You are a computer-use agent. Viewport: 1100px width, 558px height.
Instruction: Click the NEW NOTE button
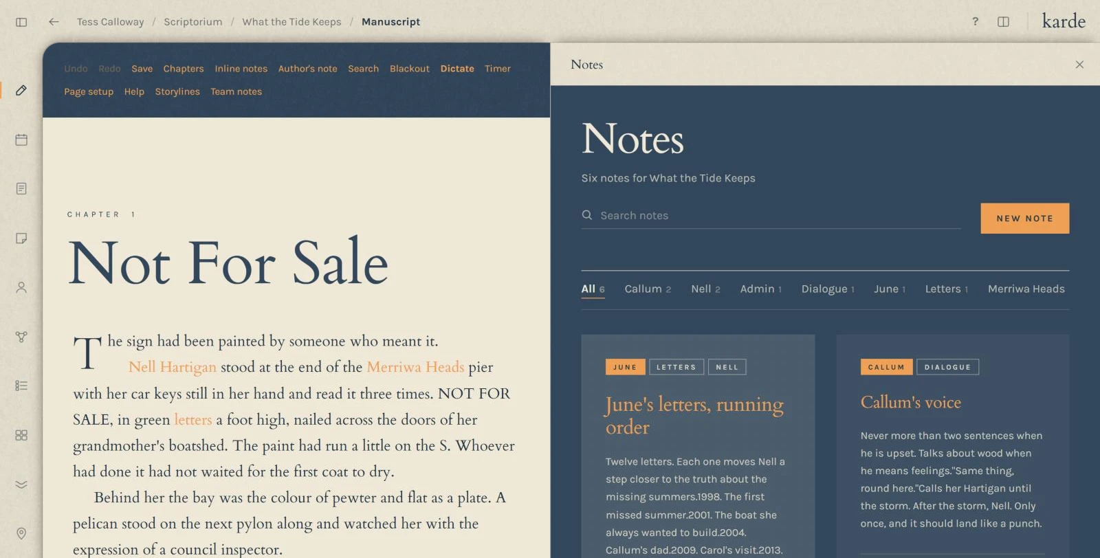pos(1025,219)
